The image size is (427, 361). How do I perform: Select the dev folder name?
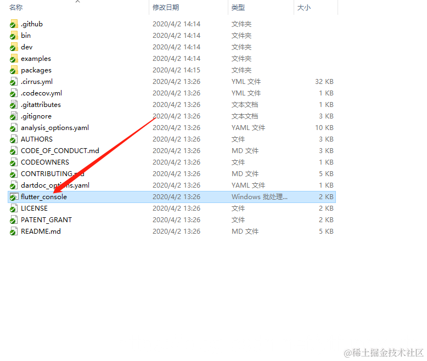click(x=27, y=47)
